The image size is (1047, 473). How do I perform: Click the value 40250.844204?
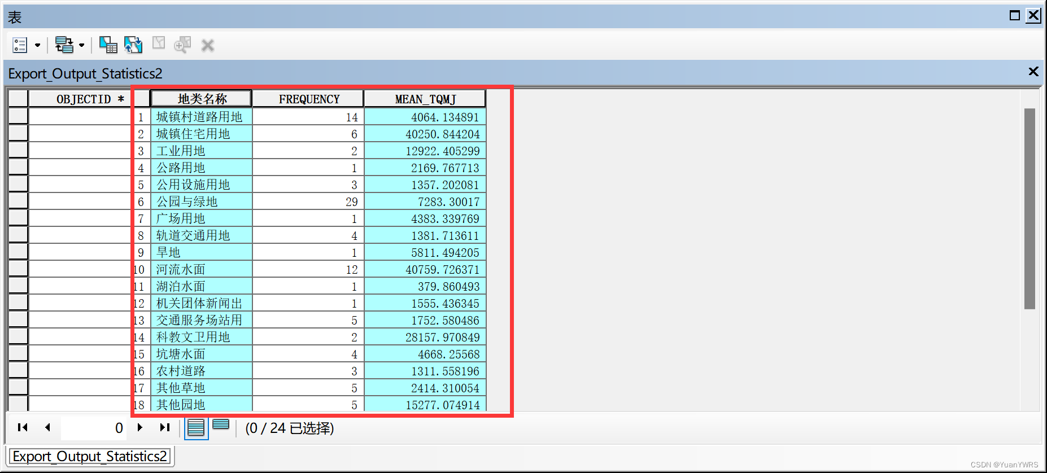click(x=442, y=134)
